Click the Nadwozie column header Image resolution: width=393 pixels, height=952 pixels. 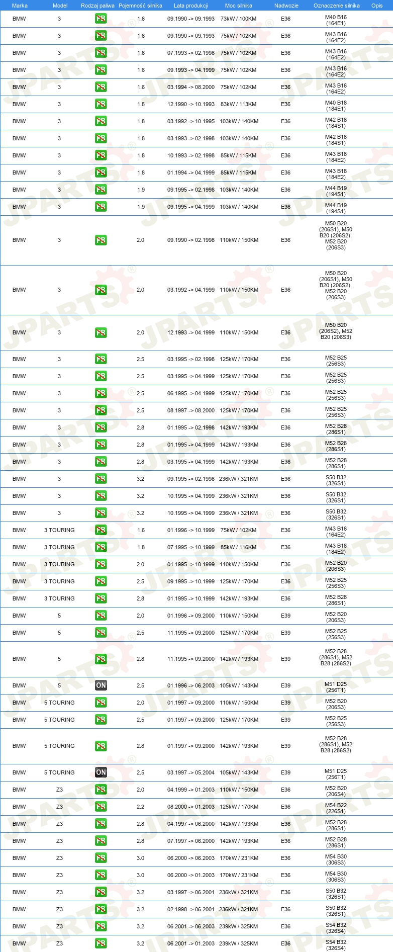(x=286, y=6)
